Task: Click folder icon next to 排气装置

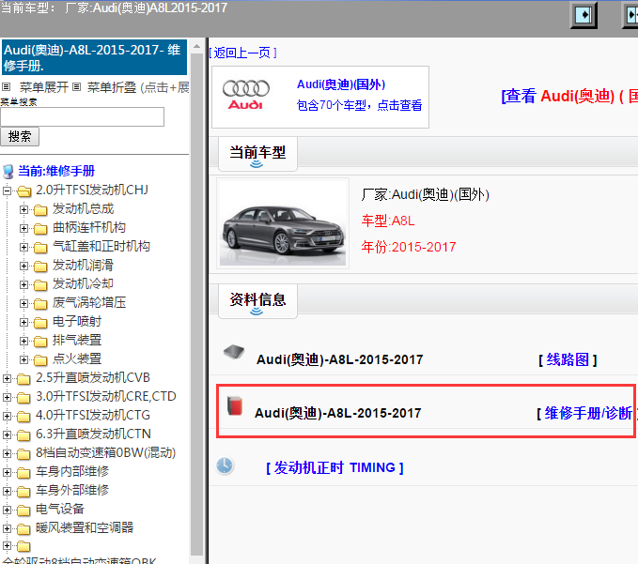Action: point(40,341)
